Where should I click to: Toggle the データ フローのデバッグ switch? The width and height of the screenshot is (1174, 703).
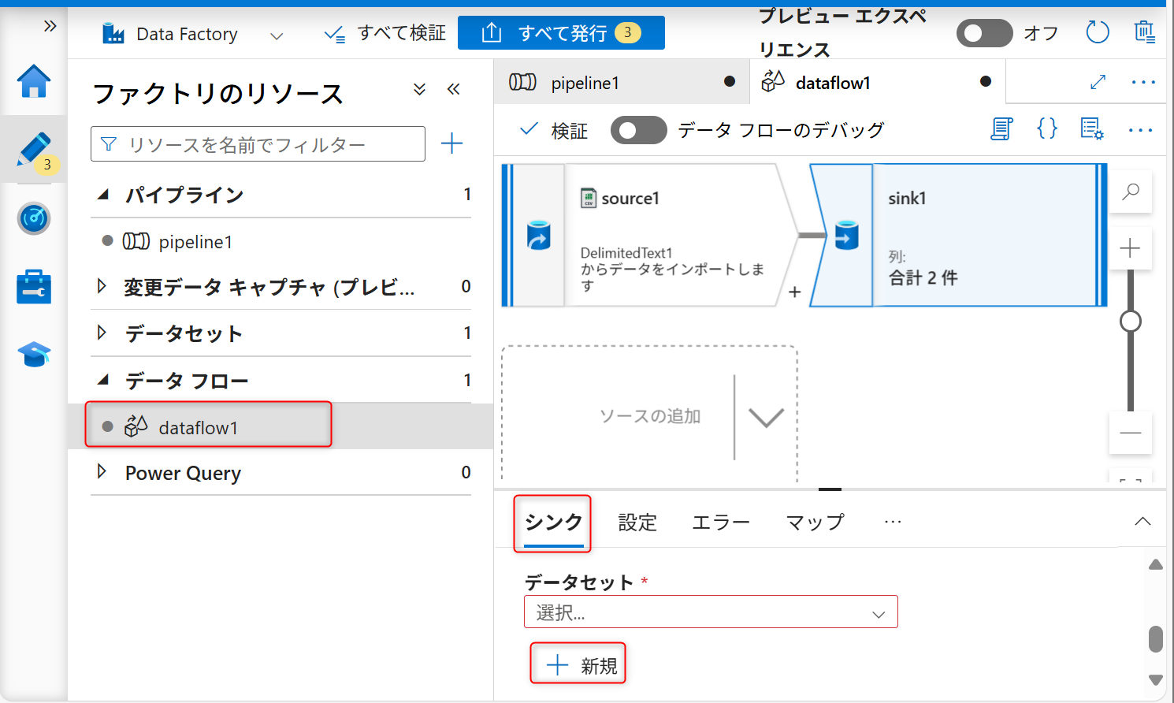click(638, 130)
